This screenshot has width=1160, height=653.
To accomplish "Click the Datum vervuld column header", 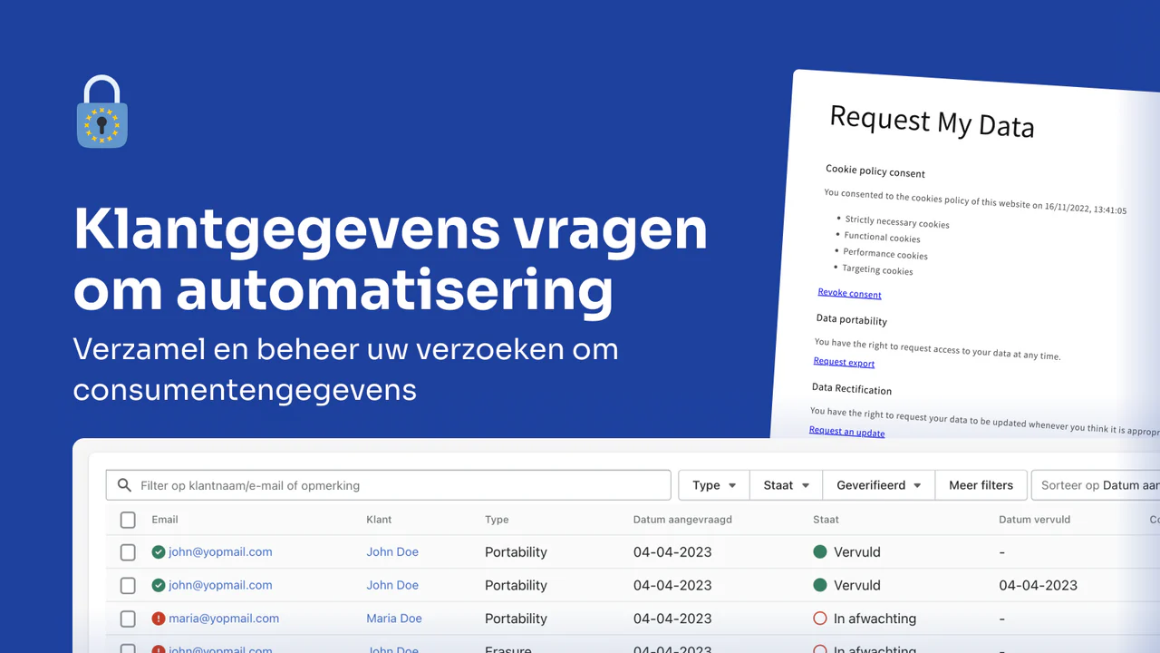I will coord(1034,520).
